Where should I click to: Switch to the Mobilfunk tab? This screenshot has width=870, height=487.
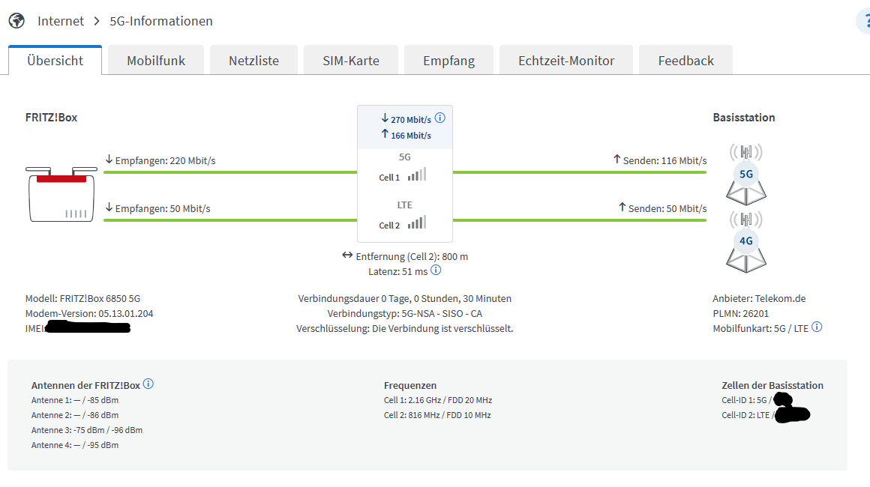[156, 61]
